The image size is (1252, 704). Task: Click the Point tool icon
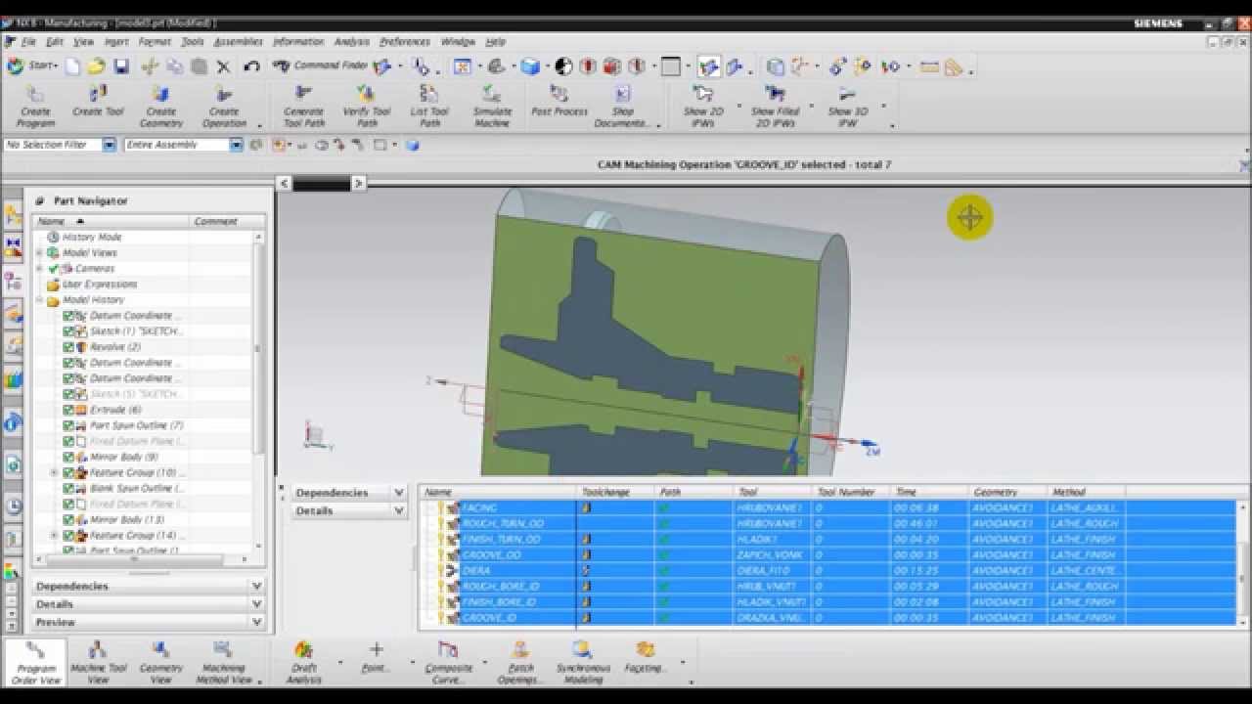(x=376, y=657)
